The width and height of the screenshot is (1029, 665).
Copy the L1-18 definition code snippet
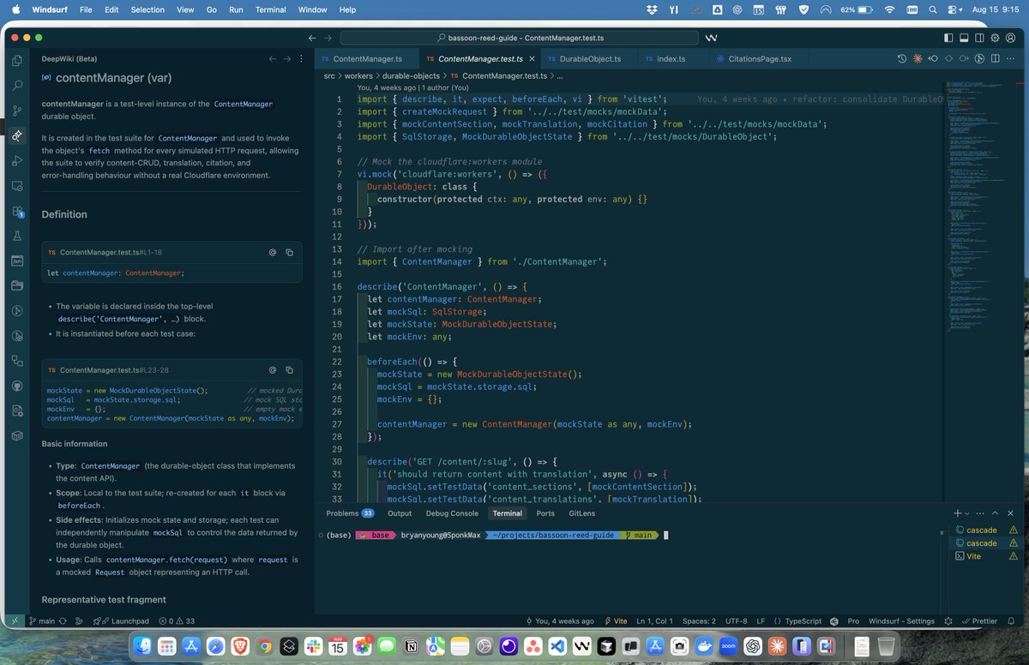click(x=290, y=253)
